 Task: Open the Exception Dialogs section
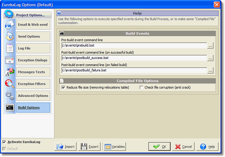33,60
